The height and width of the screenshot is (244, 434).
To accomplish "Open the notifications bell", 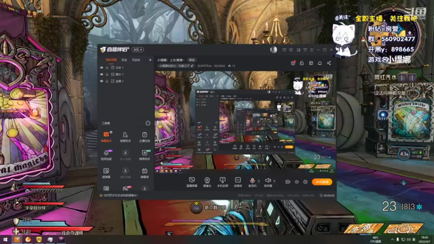I will 320,63.
